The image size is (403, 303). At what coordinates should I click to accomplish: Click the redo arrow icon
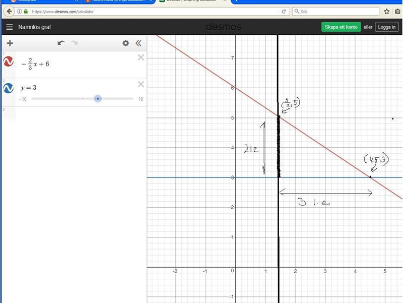(x=74, y=43)
